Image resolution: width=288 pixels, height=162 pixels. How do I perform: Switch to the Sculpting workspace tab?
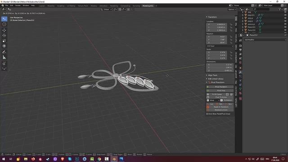point(61,6)
